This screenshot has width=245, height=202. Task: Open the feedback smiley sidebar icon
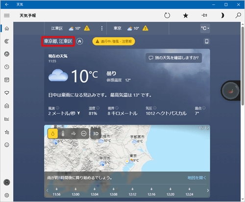pos(7,145)
